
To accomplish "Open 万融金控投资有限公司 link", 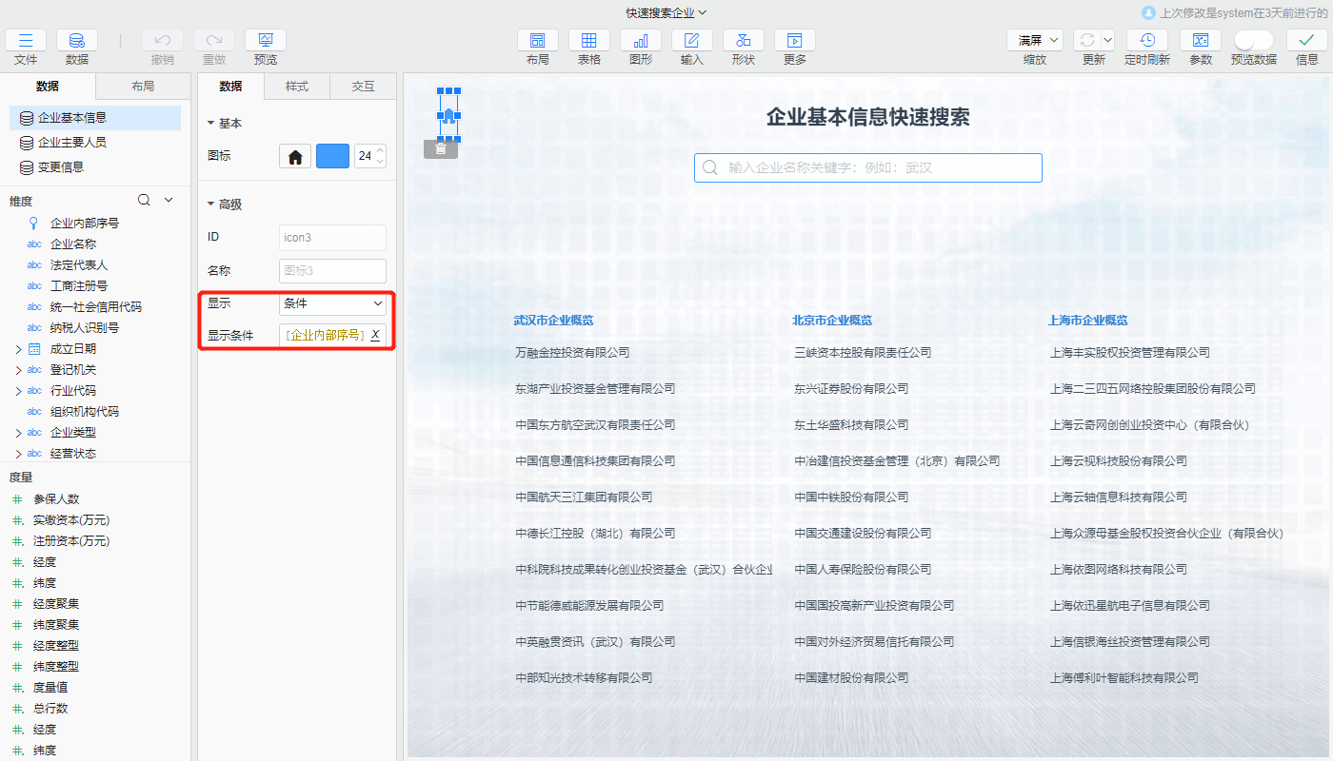I will tap(572, 353).
